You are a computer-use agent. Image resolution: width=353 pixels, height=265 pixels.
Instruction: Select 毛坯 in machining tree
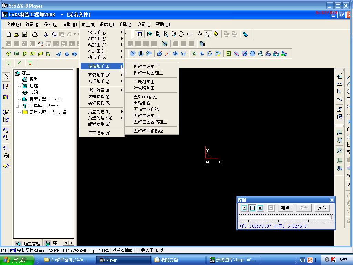click(x=33, y=86)
